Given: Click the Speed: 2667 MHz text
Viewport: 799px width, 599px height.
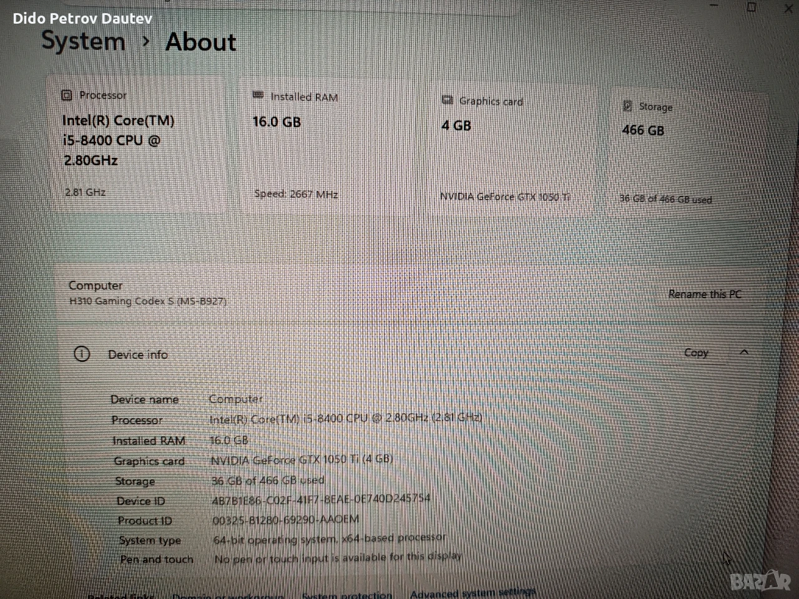Looking at the screenshot, I should [x=296, y=194].
